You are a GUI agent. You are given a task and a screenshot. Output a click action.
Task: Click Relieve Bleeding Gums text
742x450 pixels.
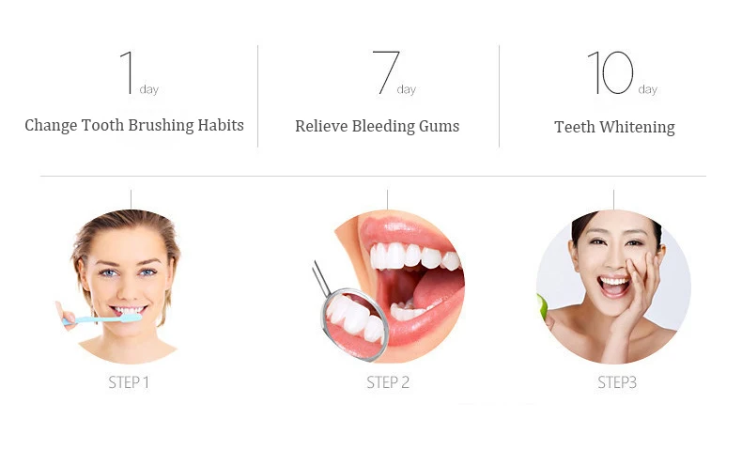pyautogui.click(x=378, y=126)
